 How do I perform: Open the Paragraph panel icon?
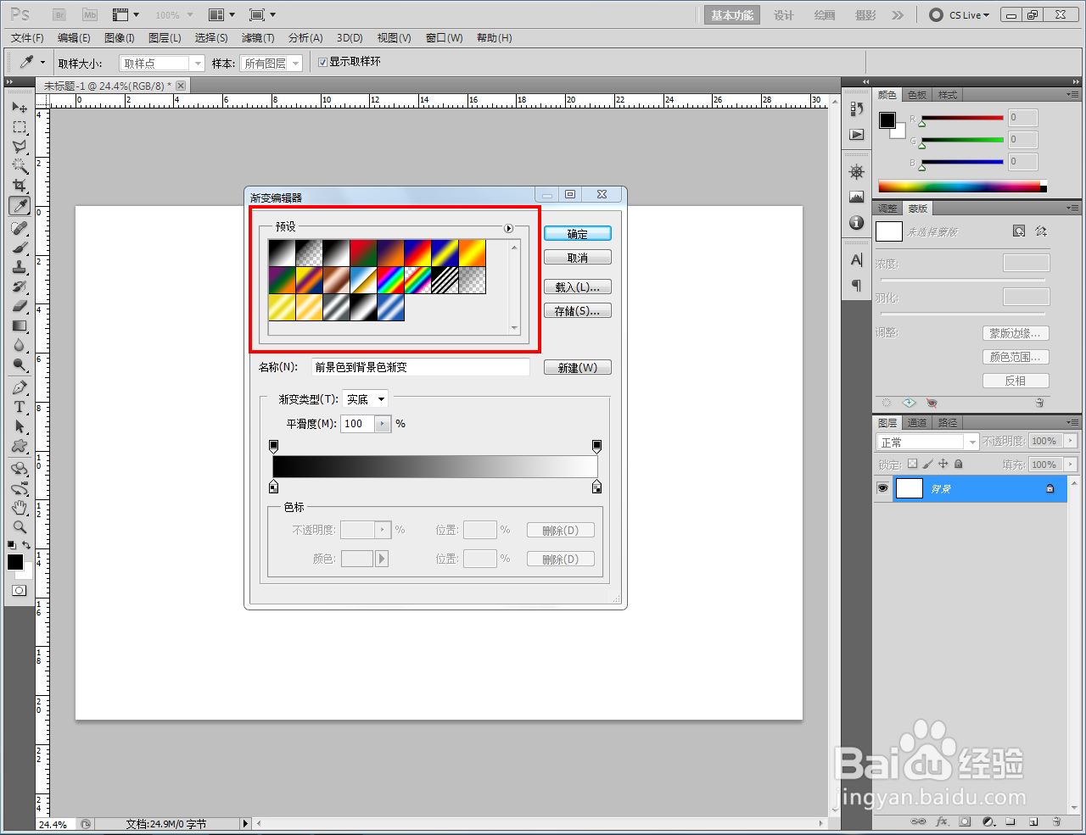pyautogui.click(x=857, y=285)
